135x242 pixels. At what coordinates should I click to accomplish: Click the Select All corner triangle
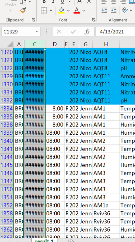pyautogui.click(x=10, y=44)
